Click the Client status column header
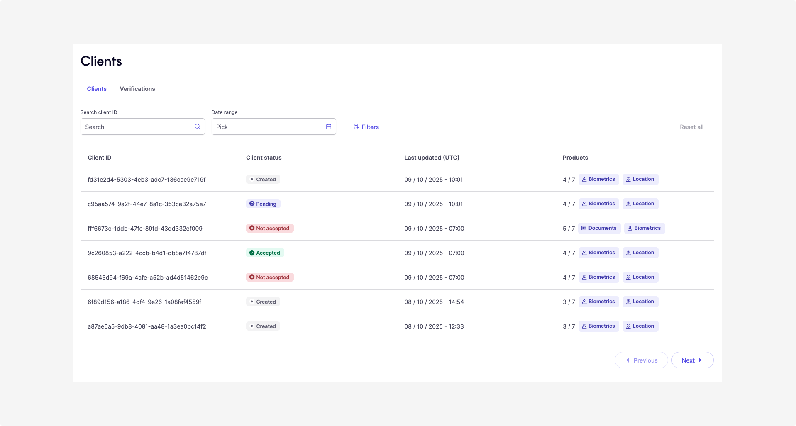Image resolution: width=796 pixels, height=426 pixels. point(264,158)
